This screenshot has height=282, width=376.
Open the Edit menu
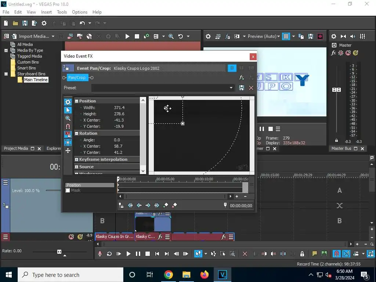click(x=18, y=12)
